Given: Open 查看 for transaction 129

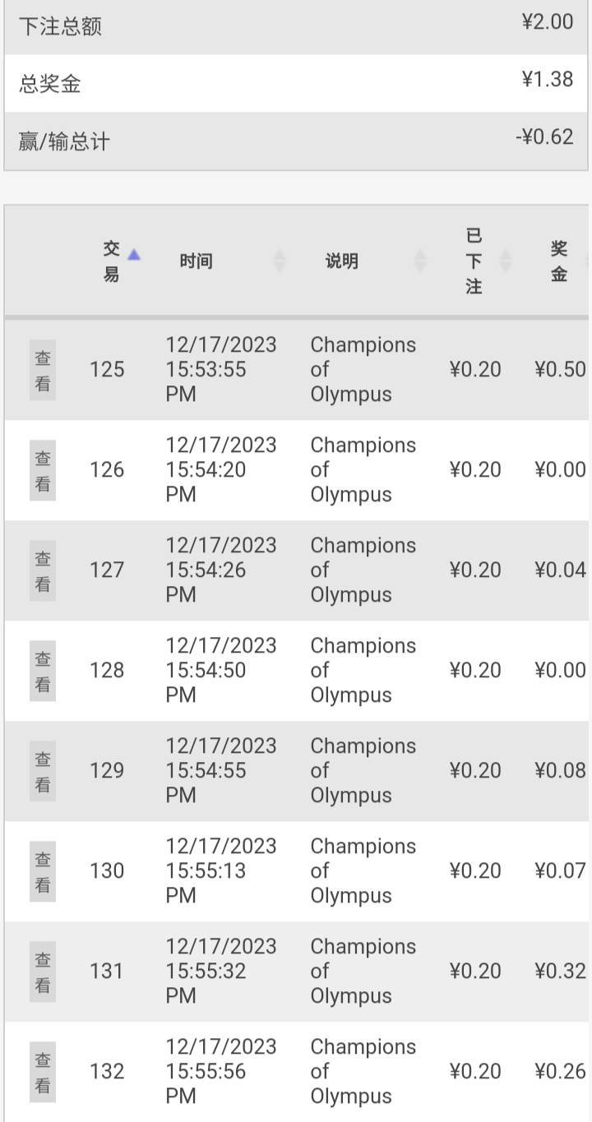Looking at the screenshot, I should (x=43, y=771).
